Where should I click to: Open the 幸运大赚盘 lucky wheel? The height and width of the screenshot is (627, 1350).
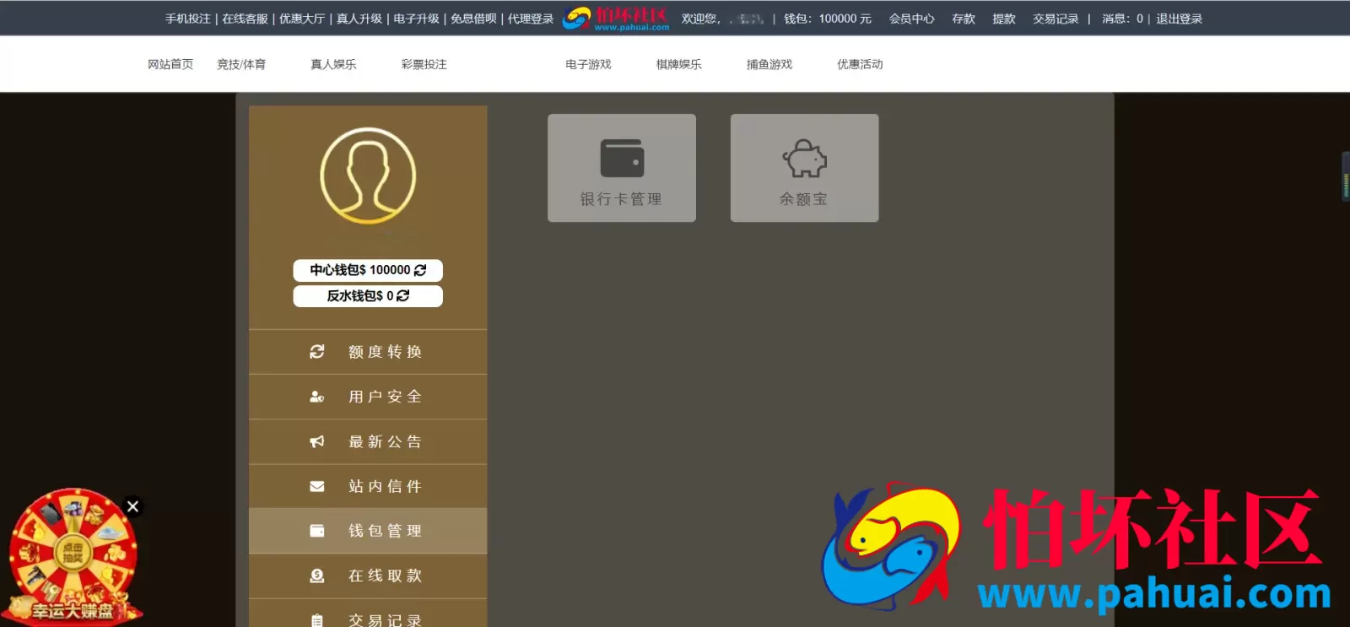73,556
